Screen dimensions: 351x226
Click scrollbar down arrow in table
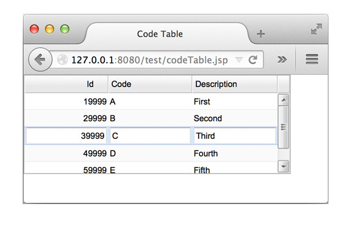[283, 166]
